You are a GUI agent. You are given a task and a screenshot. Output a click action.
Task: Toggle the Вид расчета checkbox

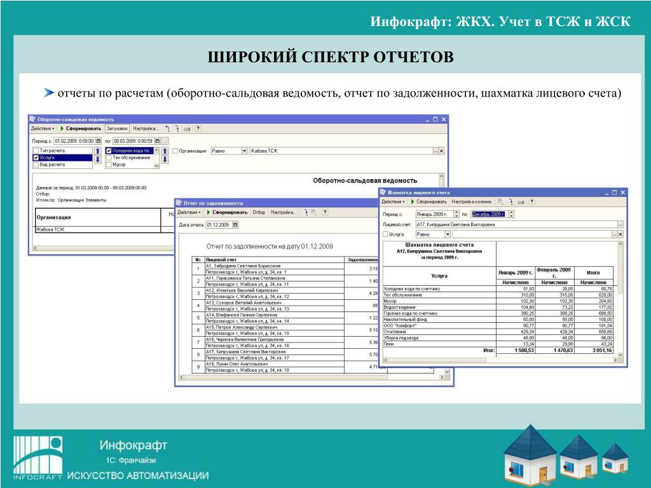click(36, 165)
